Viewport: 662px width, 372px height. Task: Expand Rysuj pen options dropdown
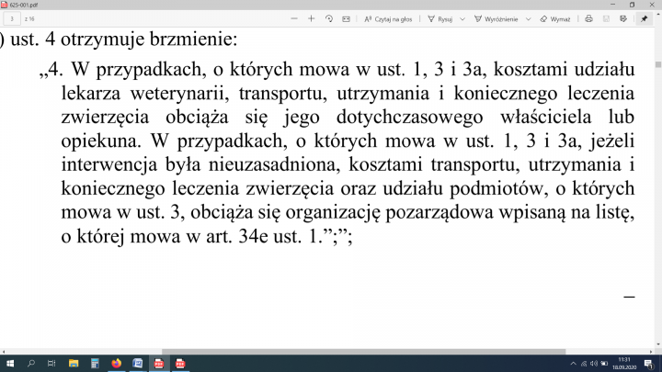tap(462, 19)
